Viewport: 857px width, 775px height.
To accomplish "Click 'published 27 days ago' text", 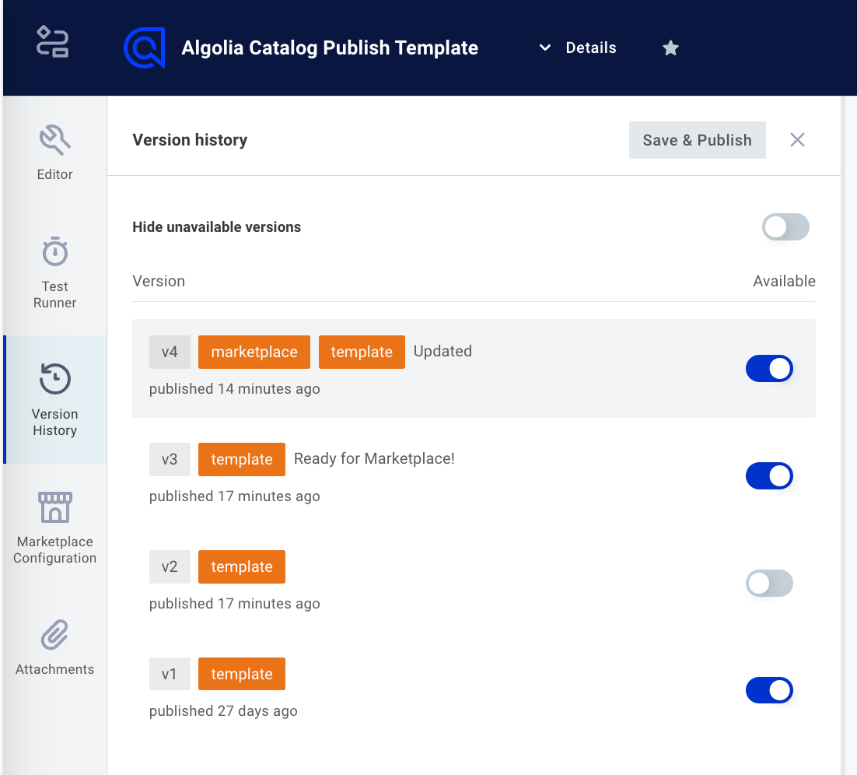I will point(223,711).
